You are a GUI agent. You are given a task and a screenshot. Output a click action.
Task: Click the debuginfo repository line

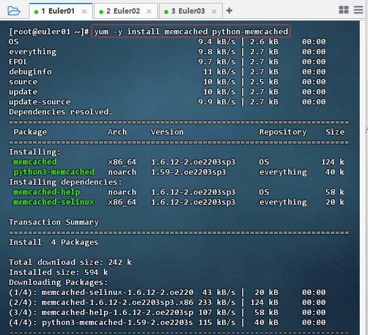pos(167,72)
